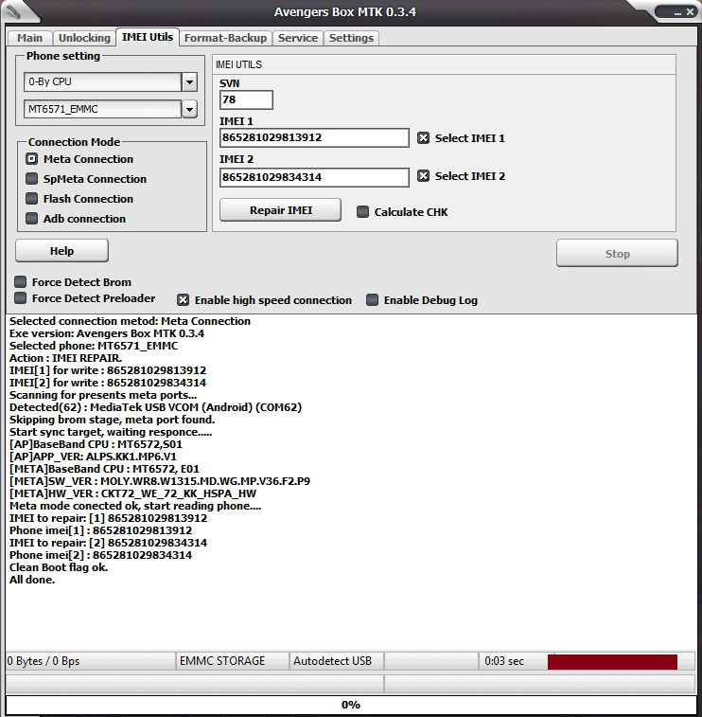Click the Autodetect USB status cell

coord(337,661)
